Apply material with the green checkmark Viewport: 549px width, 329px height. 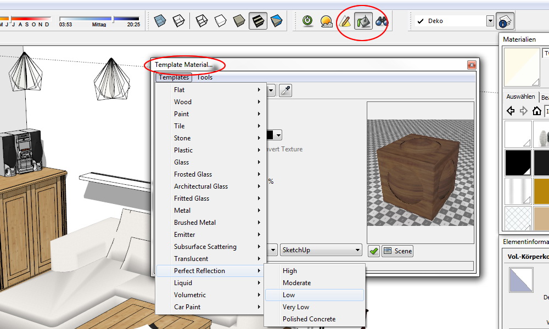pyautogui.click(x=374, y=251)
